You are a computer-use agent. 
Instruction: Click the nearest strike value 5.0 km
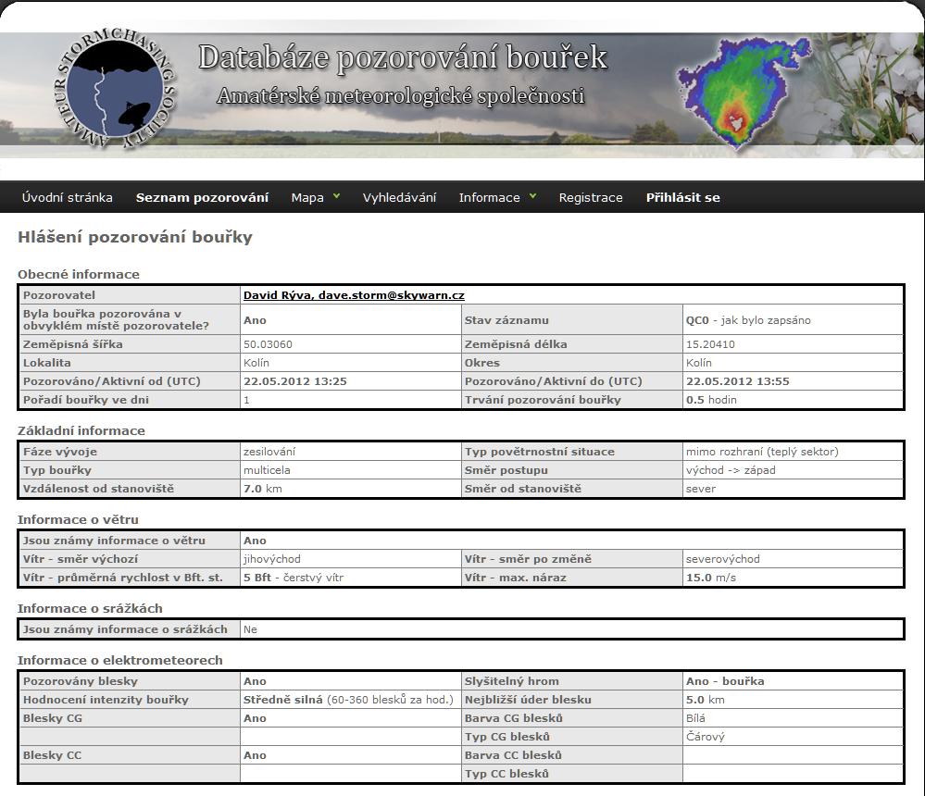pos(705,700)
